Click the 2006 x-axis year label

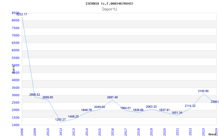(22, 132)
